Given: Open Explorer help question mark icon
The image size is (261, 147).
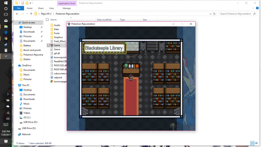Looking at the screenshot, I should pyautogui.click(x=257, y=8).
